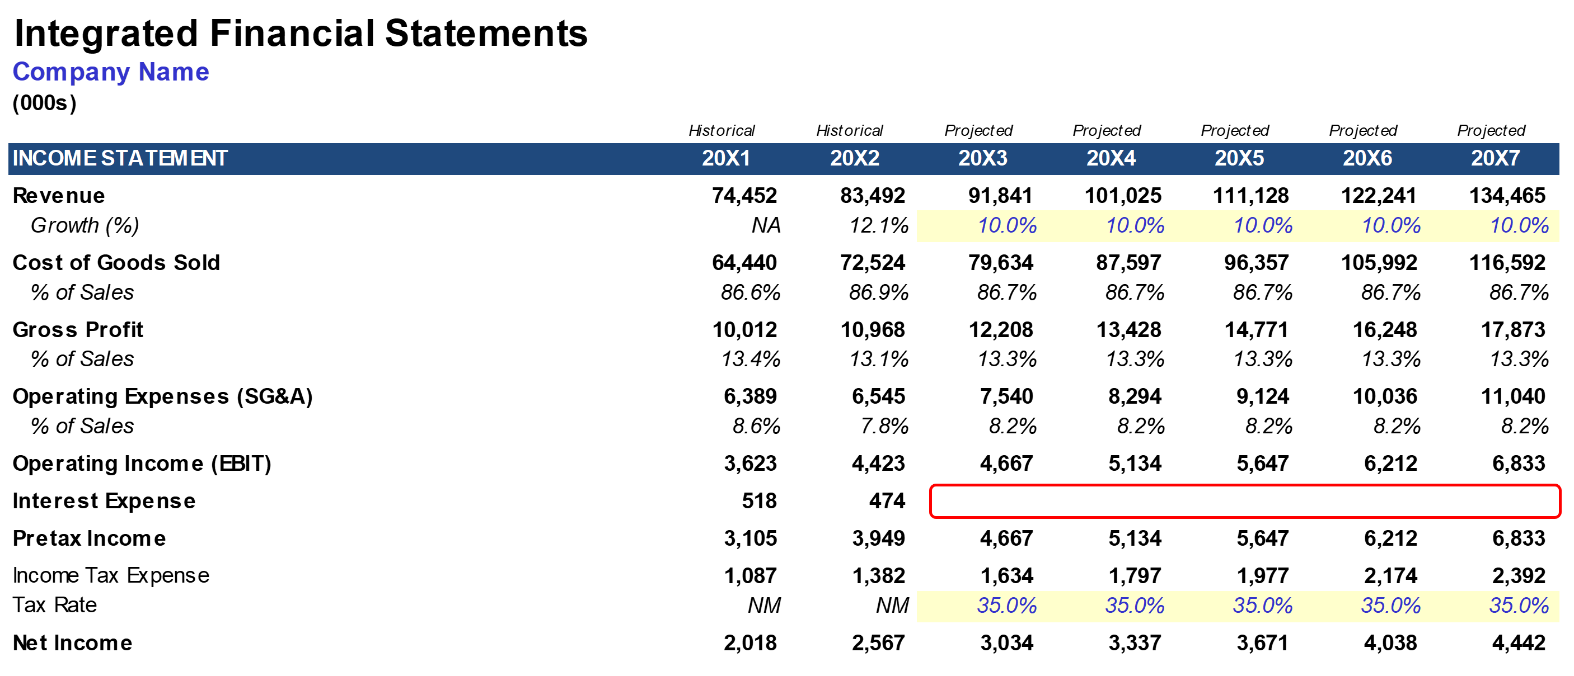
Task: Click the Gross Profit value 17,873
Action: point(1513,330)
